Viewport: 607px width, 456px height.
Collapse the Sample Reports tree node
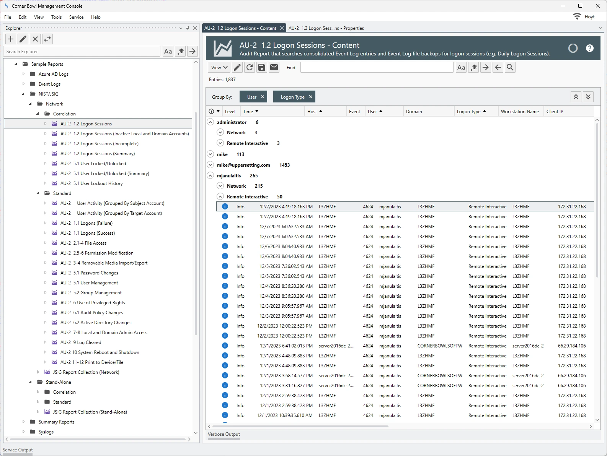(16, 64)
